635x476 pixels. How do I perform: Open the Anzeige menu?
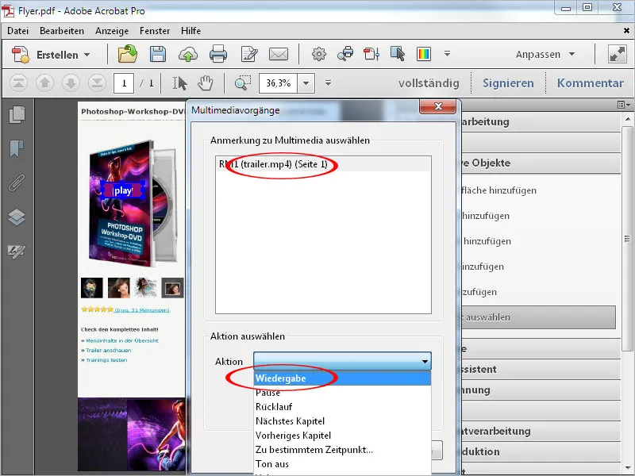pyautogui.click(x=112, y=31)
